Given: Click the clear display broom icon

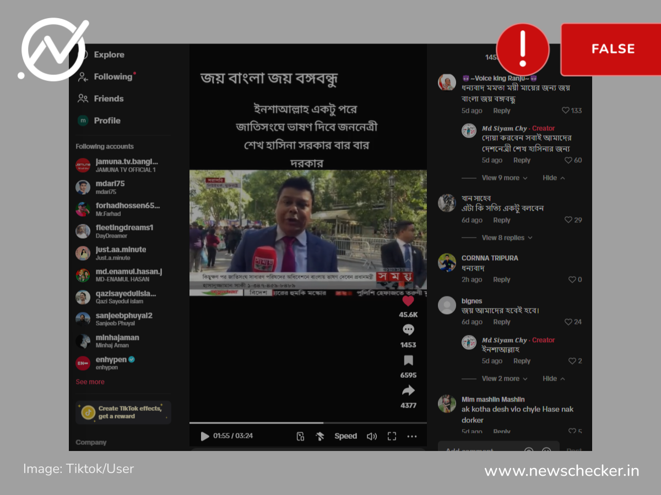Looking at the screenshot, I should click(320, 436).
